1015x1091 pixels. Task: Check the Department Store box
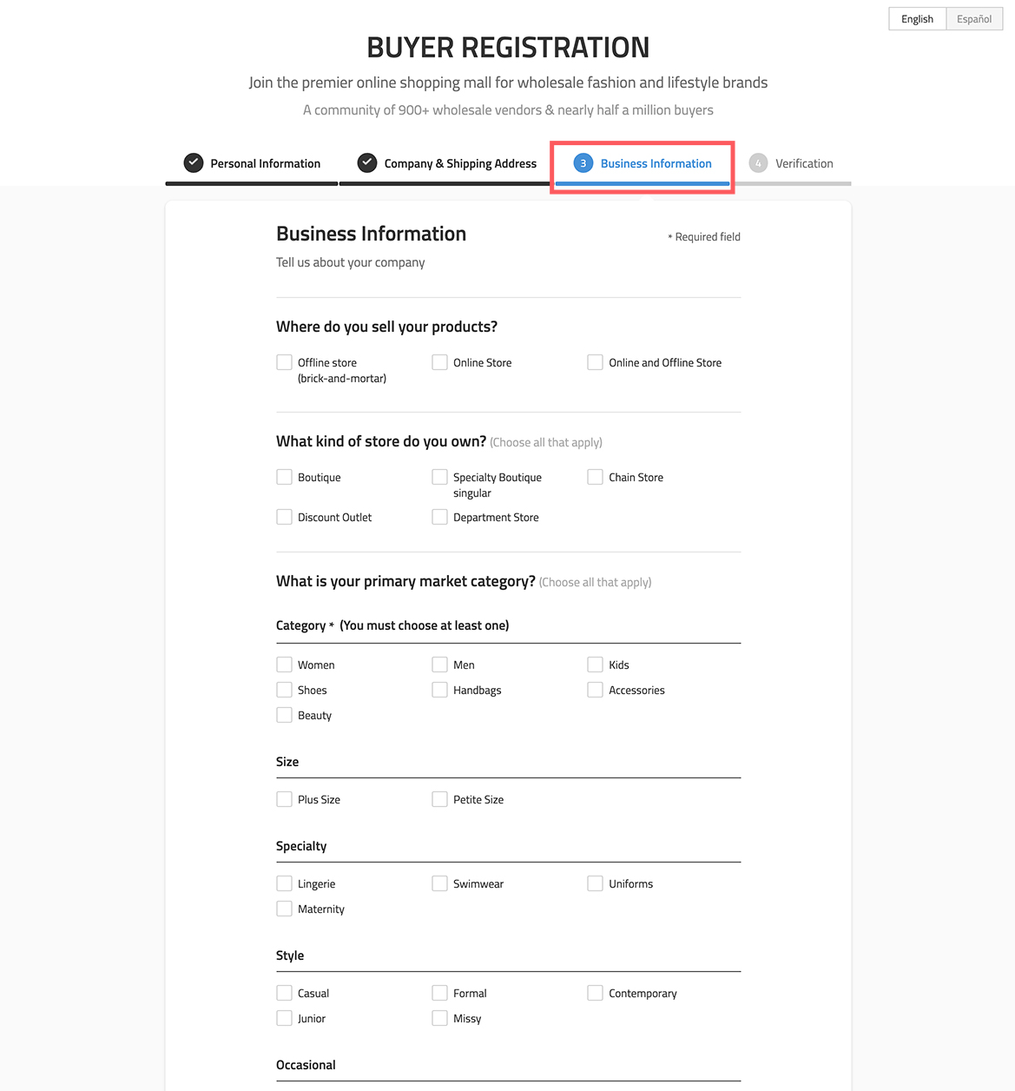(x=440, y=517)
